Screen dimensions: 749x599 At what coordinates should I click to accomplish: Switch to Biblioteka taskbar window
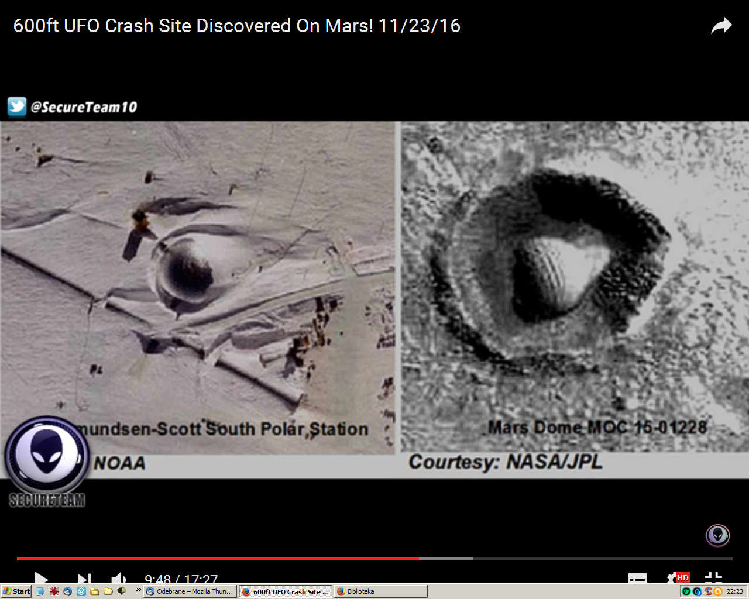tap(380, 591)
